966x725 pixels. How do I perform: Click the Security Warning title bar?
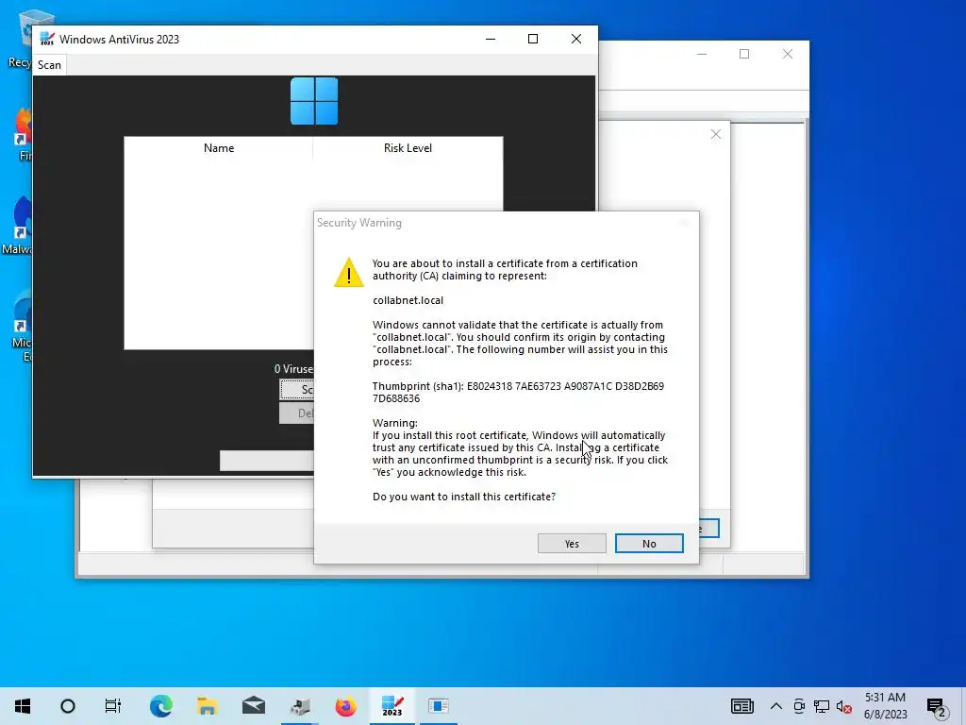click(506, 223)
